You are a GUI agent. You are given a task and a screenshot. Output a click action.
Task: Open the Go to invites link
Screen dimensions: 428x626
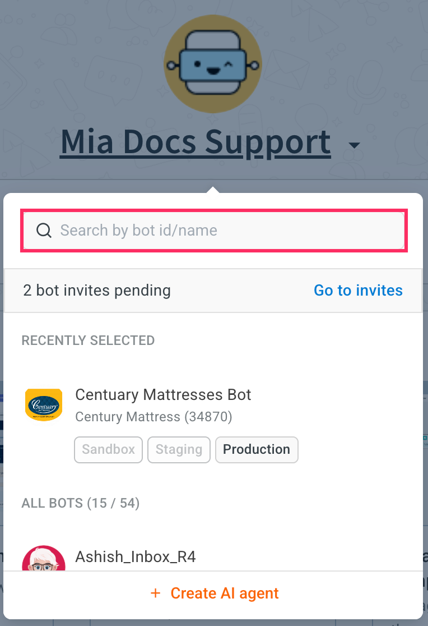(x=358, y=290)
